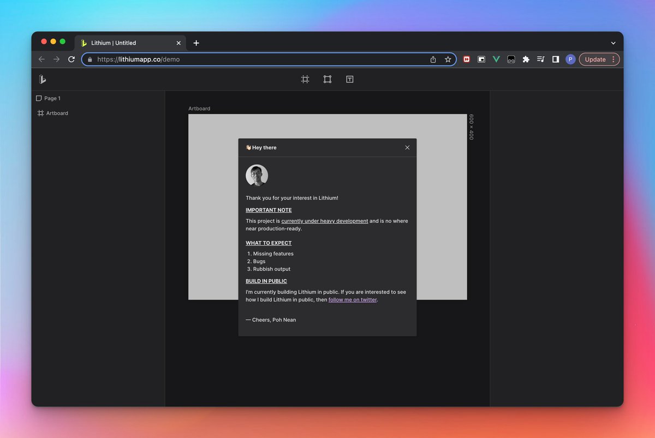Reload the page with refresh icon

72,59
